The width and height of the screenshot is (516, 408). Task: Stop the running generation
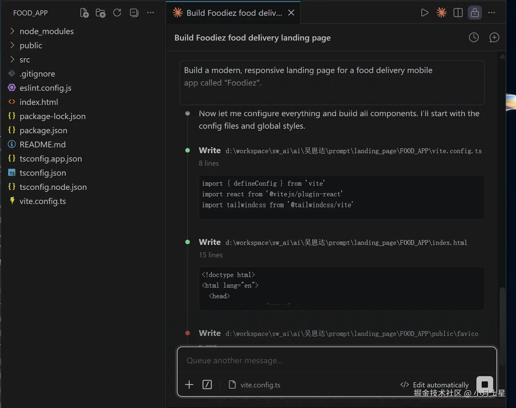pos(484,385)
